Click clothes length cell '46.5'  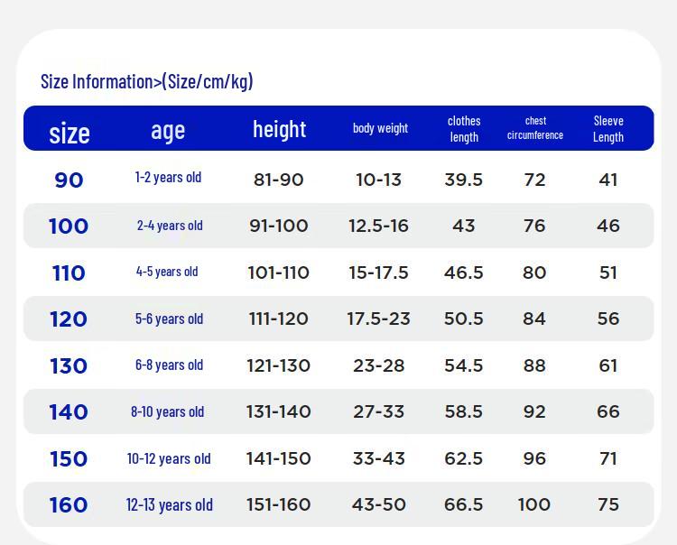pos(464,272)
